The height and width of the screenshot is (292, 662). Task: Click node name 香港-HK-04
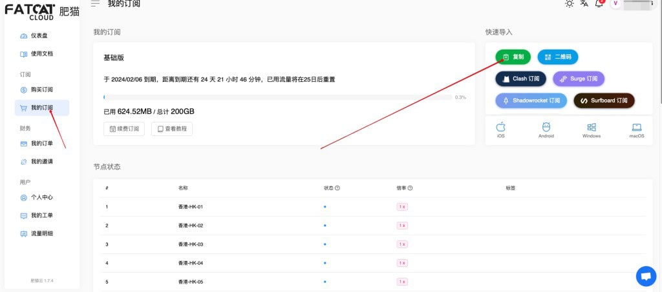coord(191,263)
